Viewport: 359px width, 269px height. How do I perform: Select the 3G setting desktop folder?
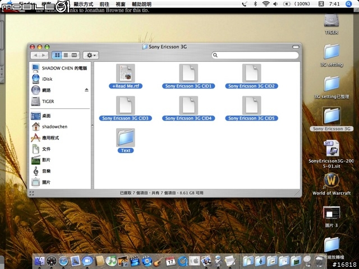pos(332,55)
